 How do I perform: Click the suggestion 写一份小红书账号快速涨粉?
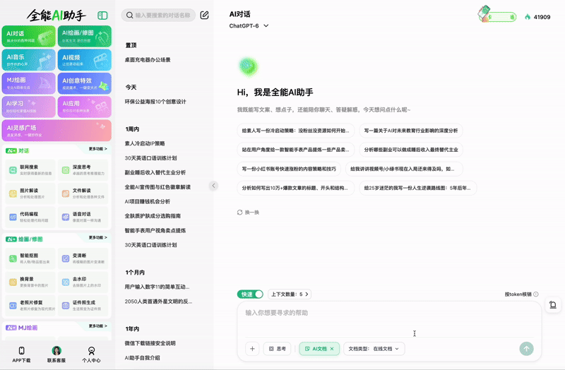(x=289, y=169)
